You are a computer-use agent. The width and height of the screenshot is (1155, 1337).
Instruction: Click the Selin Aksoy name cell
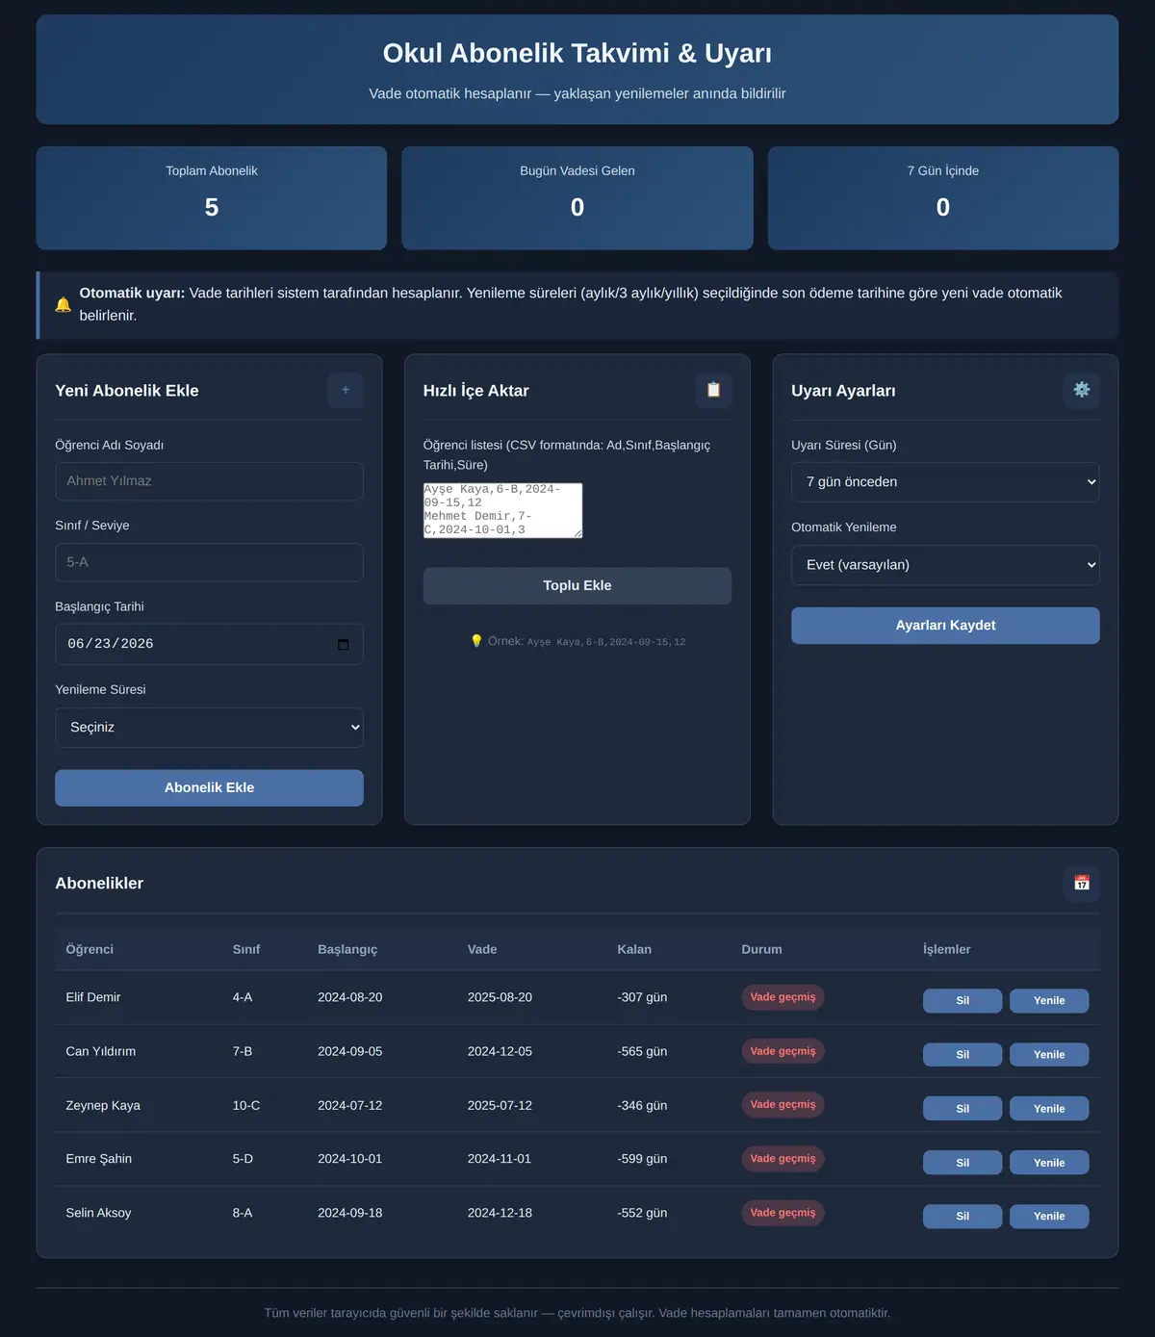coord(98,1213)
